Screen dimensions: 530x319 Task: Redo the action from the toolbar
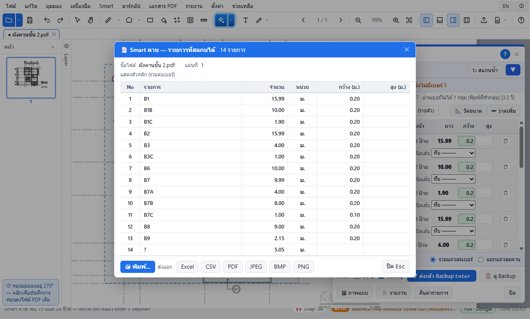(60, 20)
